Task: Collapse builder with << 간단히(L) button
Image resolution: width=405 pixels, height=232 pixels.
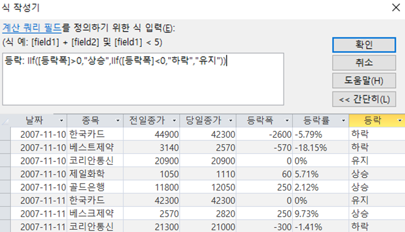Action: pos(364,99)
